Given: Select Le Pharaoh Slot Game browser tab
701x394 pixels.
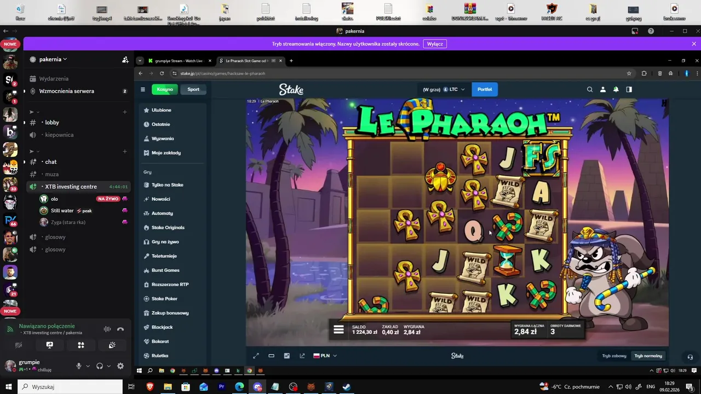Looking at the screenshot, I should pyautogui.click(x=251, y=61).
